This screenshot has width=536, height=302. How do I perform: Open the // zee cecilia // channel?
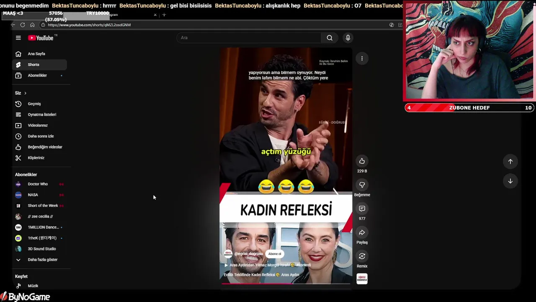pos(39,216)
